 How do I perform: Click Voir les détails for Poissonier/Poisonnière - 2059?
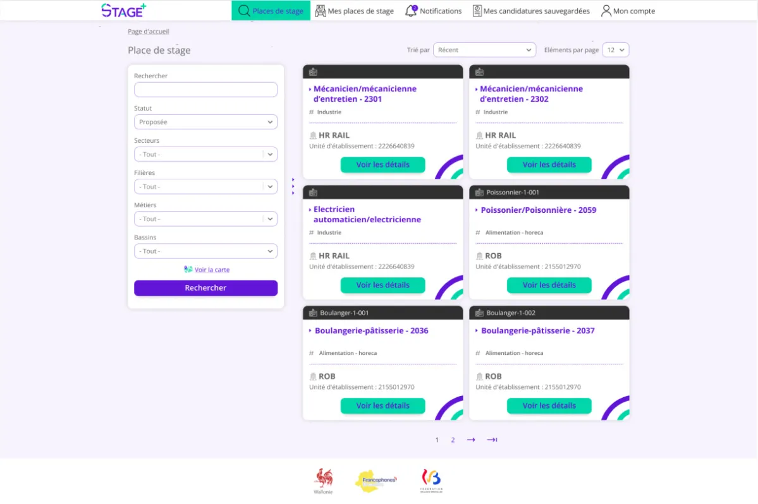pos(549,285)
